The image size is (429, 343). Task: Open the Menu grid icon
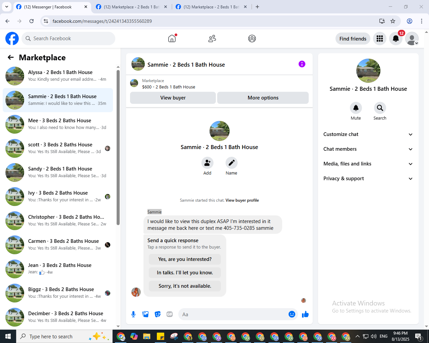click(380, 39)
